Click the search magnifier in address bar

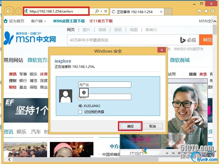[x=97, y=11]
